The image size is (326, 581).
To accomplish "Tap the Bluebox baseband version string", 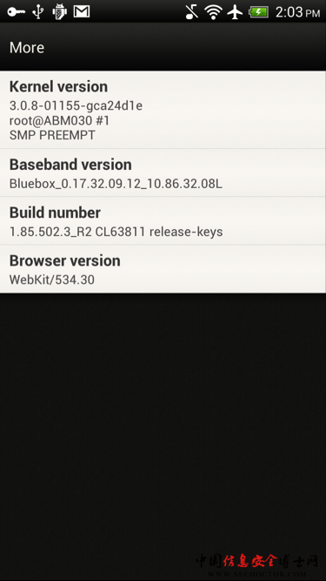I will (116, 184).
